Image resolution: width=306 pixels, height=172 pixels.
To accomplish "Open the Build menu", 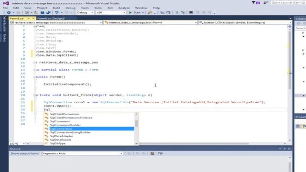I will click(56, 8).
